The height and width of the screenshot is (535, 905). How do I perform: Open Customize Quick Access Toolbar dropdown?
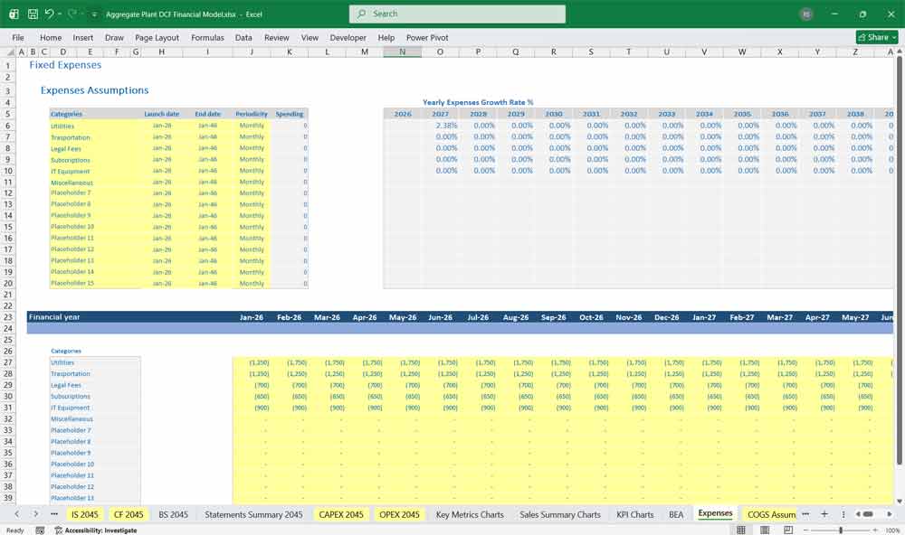pyautogui.click(x=94, y=14)
